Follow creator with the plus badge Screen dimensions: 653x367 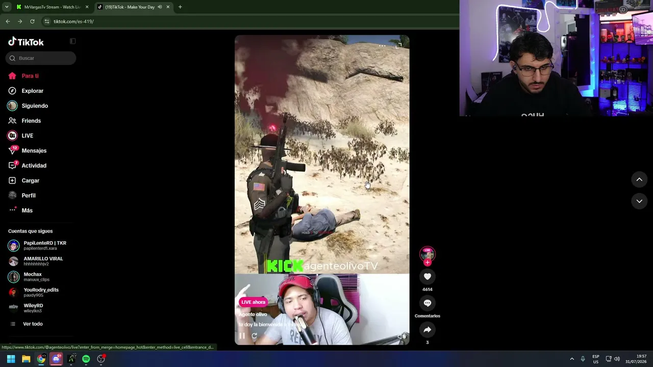(428, 263)
